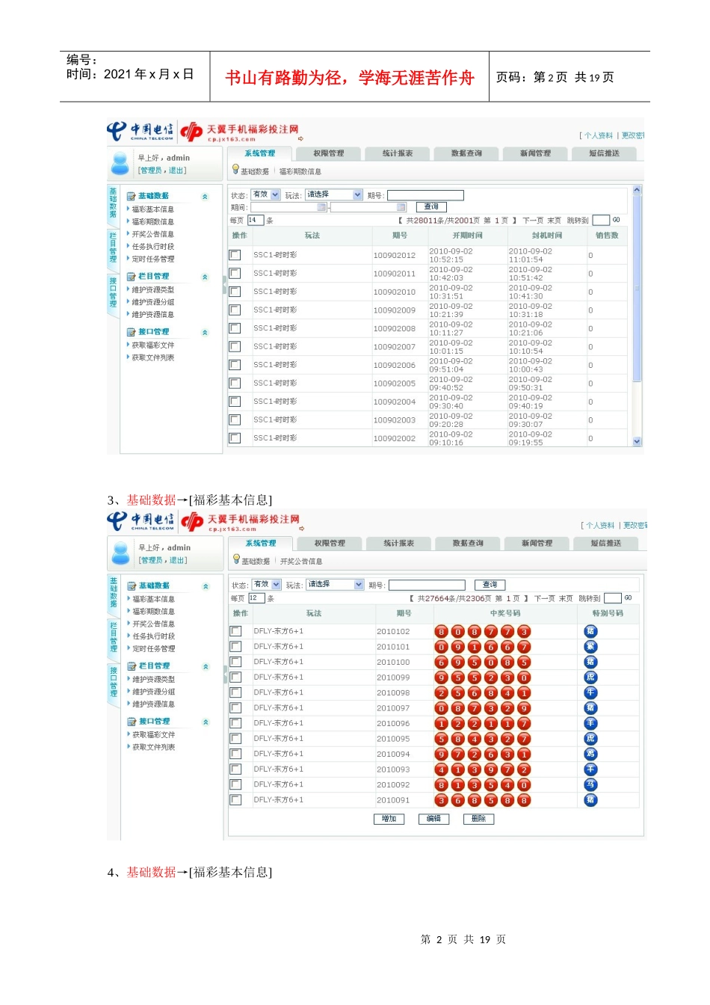The width and height of the screenshot is (710, 1005).
Task: Click the last red winning ball in row 2010100
Action: click(524, 663)
